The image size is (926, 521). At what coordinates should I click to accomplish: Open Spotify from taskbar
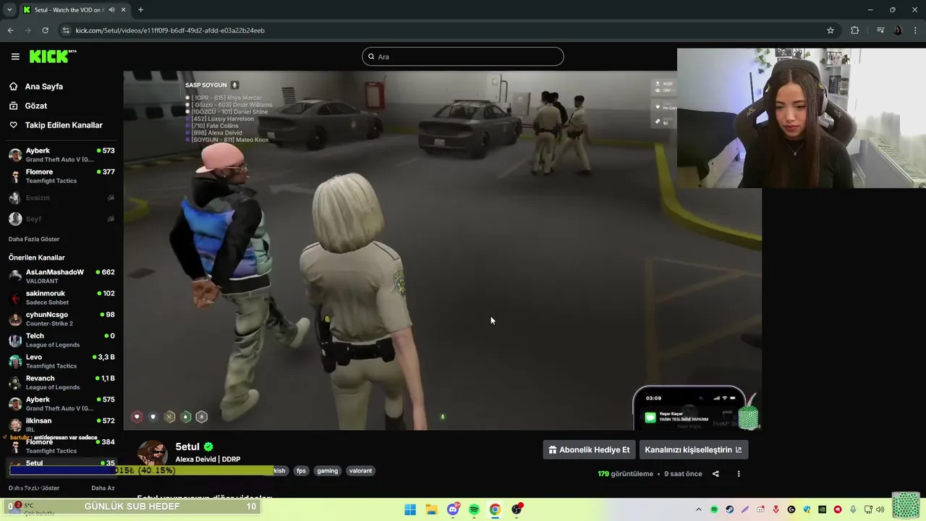pyautogui.click(x=474, y=509)
